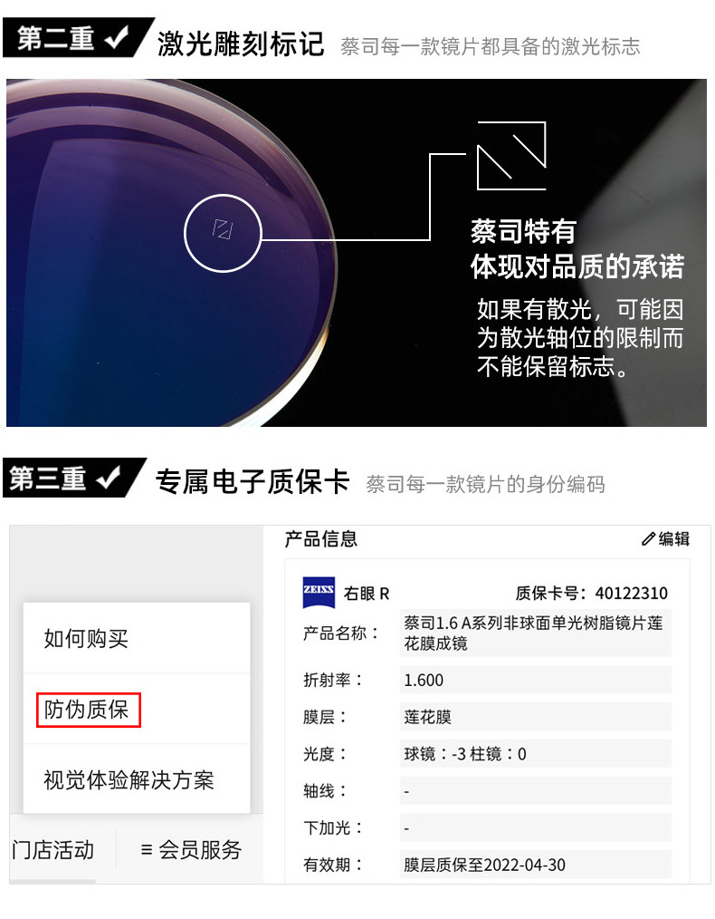Click the 折射率 field showing 1.600
The width and height of the screenshot is (715, 919).
tap(536, 680)
